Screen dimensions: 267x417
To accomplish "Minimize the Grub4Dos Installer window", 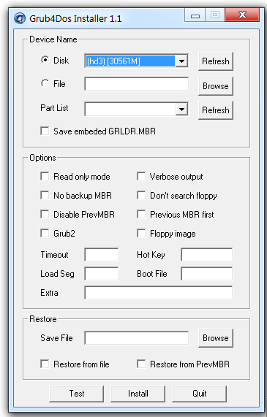I will [x=195, y=15].
